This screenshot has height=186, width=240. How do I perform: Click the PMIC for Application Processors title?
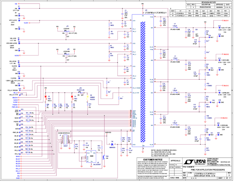(207, 169)
